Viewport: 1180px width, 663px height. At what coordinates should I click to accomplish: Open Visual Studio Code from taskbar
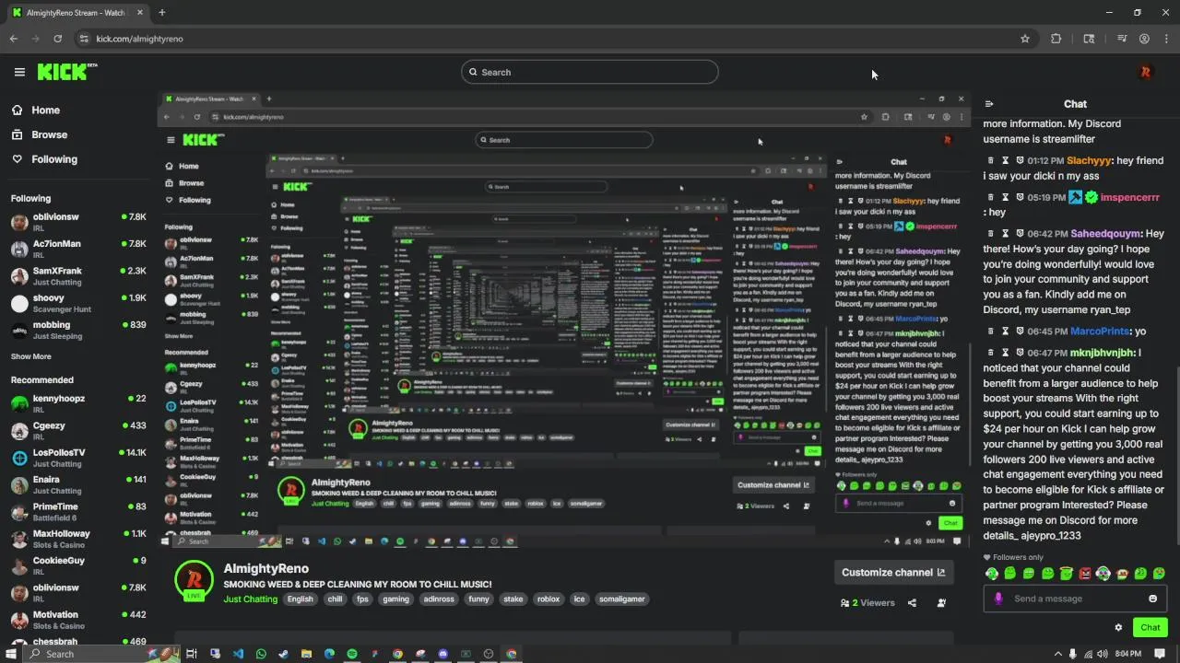(x=238, y=654)
